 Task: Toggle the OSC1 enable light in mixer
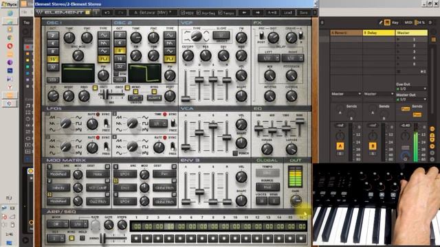(95, 88)
